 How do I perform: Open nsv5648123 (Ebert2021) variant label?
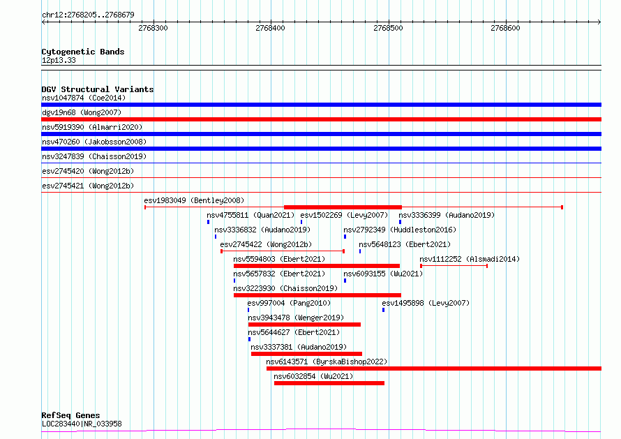(405, 244)
